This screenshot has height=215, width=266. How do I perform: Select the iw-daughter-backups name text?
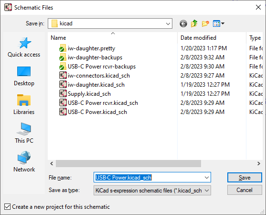[95, 57]
